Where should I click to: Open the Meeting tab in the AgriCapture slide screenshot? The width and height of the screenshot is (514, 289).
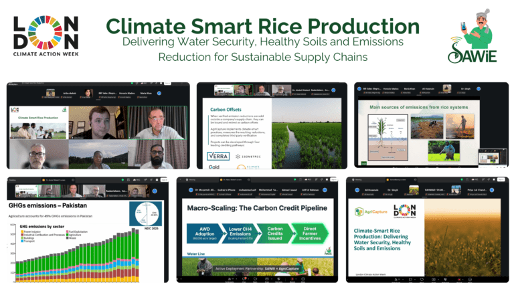(358, 179)
